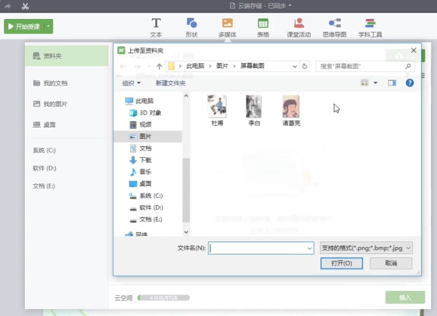Click the 打开(O) open button
Image resolution: width=437 pixels, height=316 pixels.
tap(341, 263)
